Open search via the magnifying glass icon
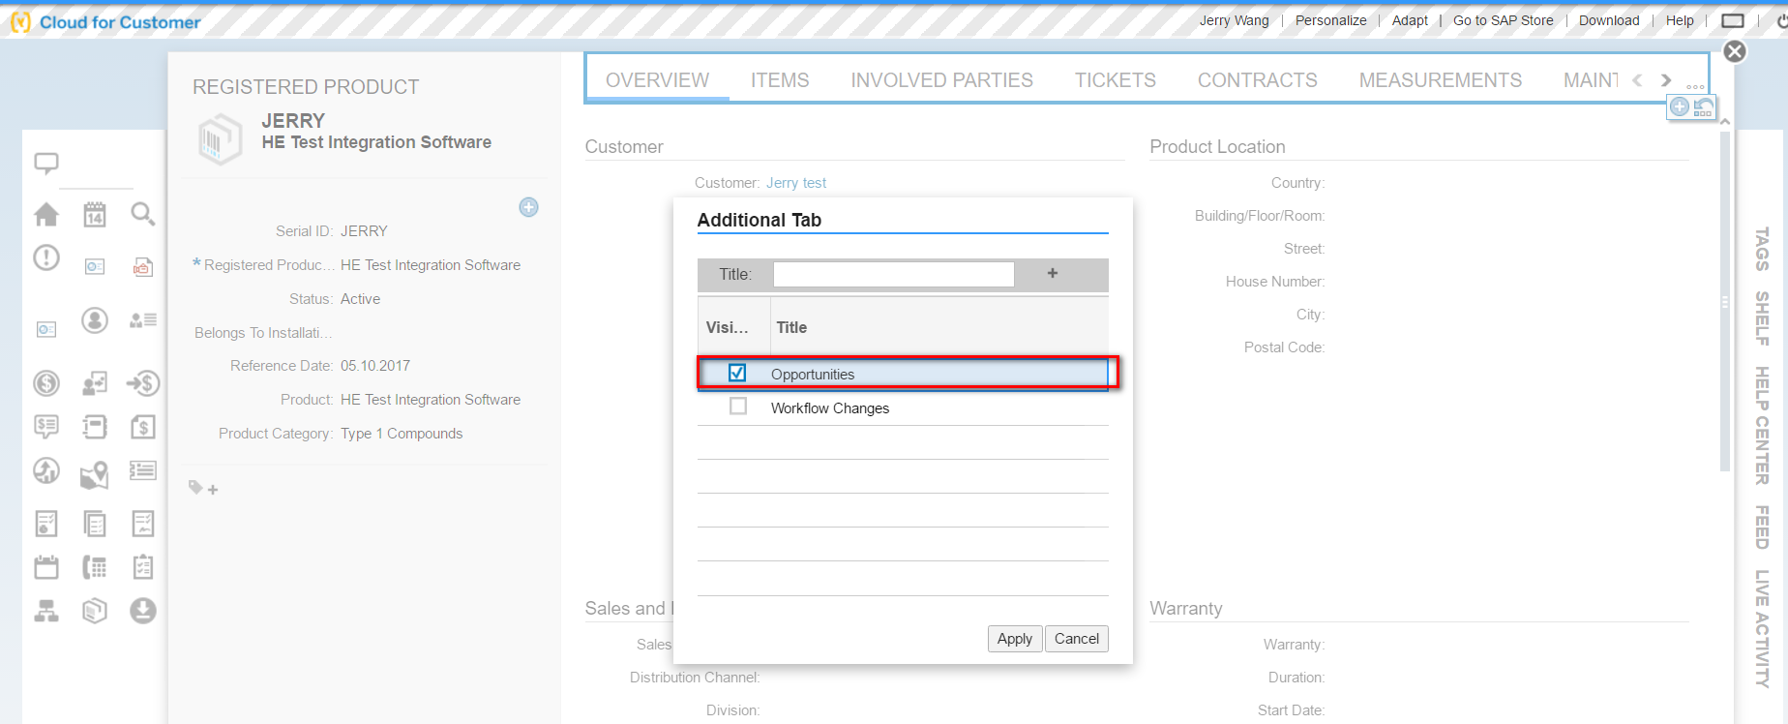1788x724 pixels. (143, 214)
